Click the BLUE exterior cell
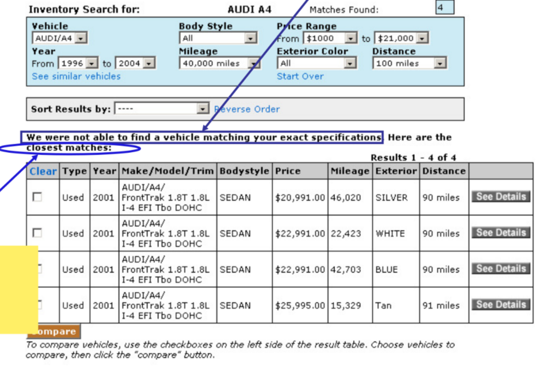This screenshot has height=369, width=537. [x=396, y=269]
